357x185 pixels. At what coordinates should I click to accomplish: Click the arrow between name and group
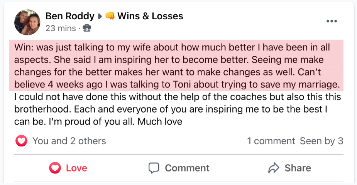(x=100, y=17)
